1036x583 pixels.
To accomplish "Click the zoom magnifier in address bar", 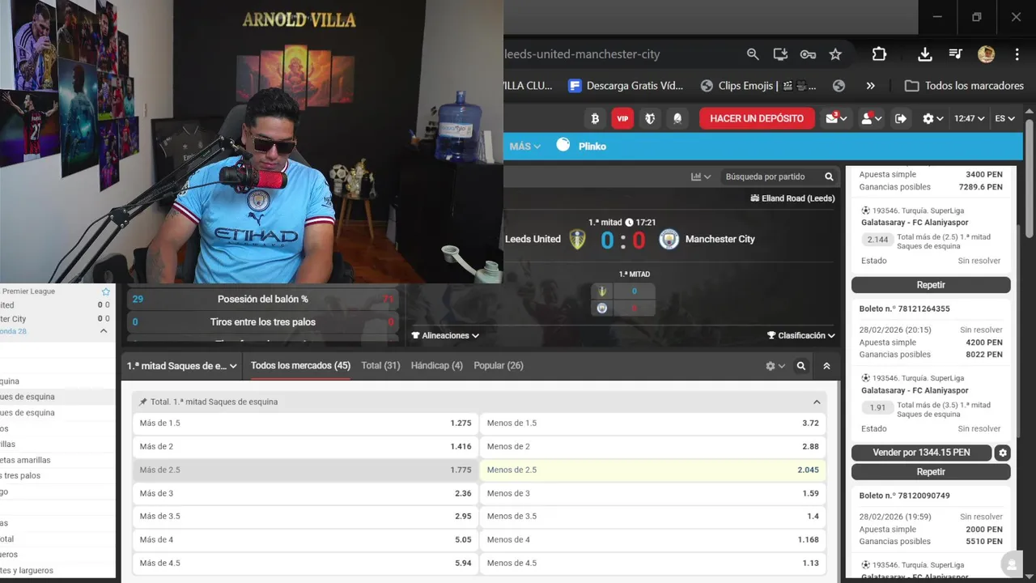I will (753, 54).
